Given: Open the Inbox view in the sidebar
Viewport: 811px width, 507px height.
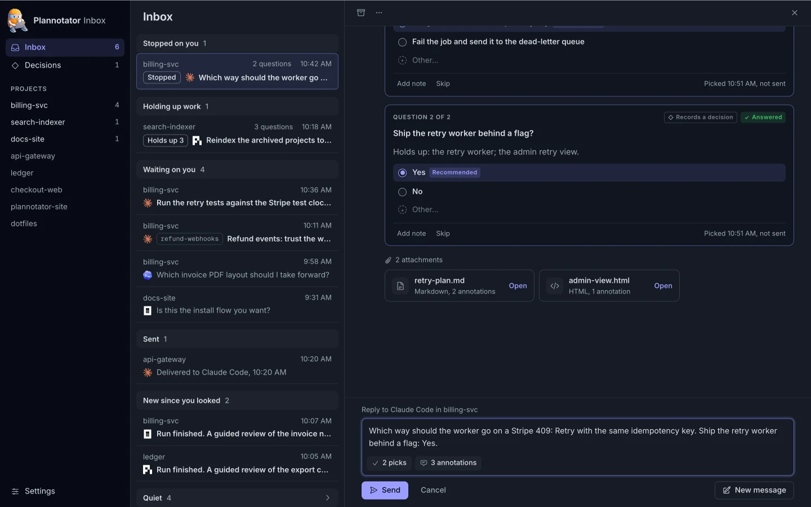Looking at the screenshot, I should click(x=65, y=47).
